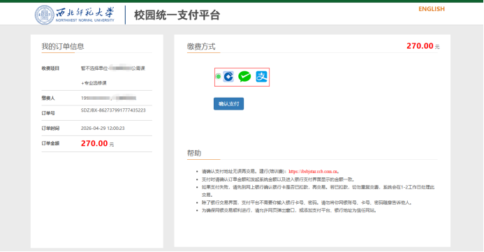Click the 缴费方式 heading
Image resolution: width=484 pixels, height=252 pixels.
tap(201, 47)
